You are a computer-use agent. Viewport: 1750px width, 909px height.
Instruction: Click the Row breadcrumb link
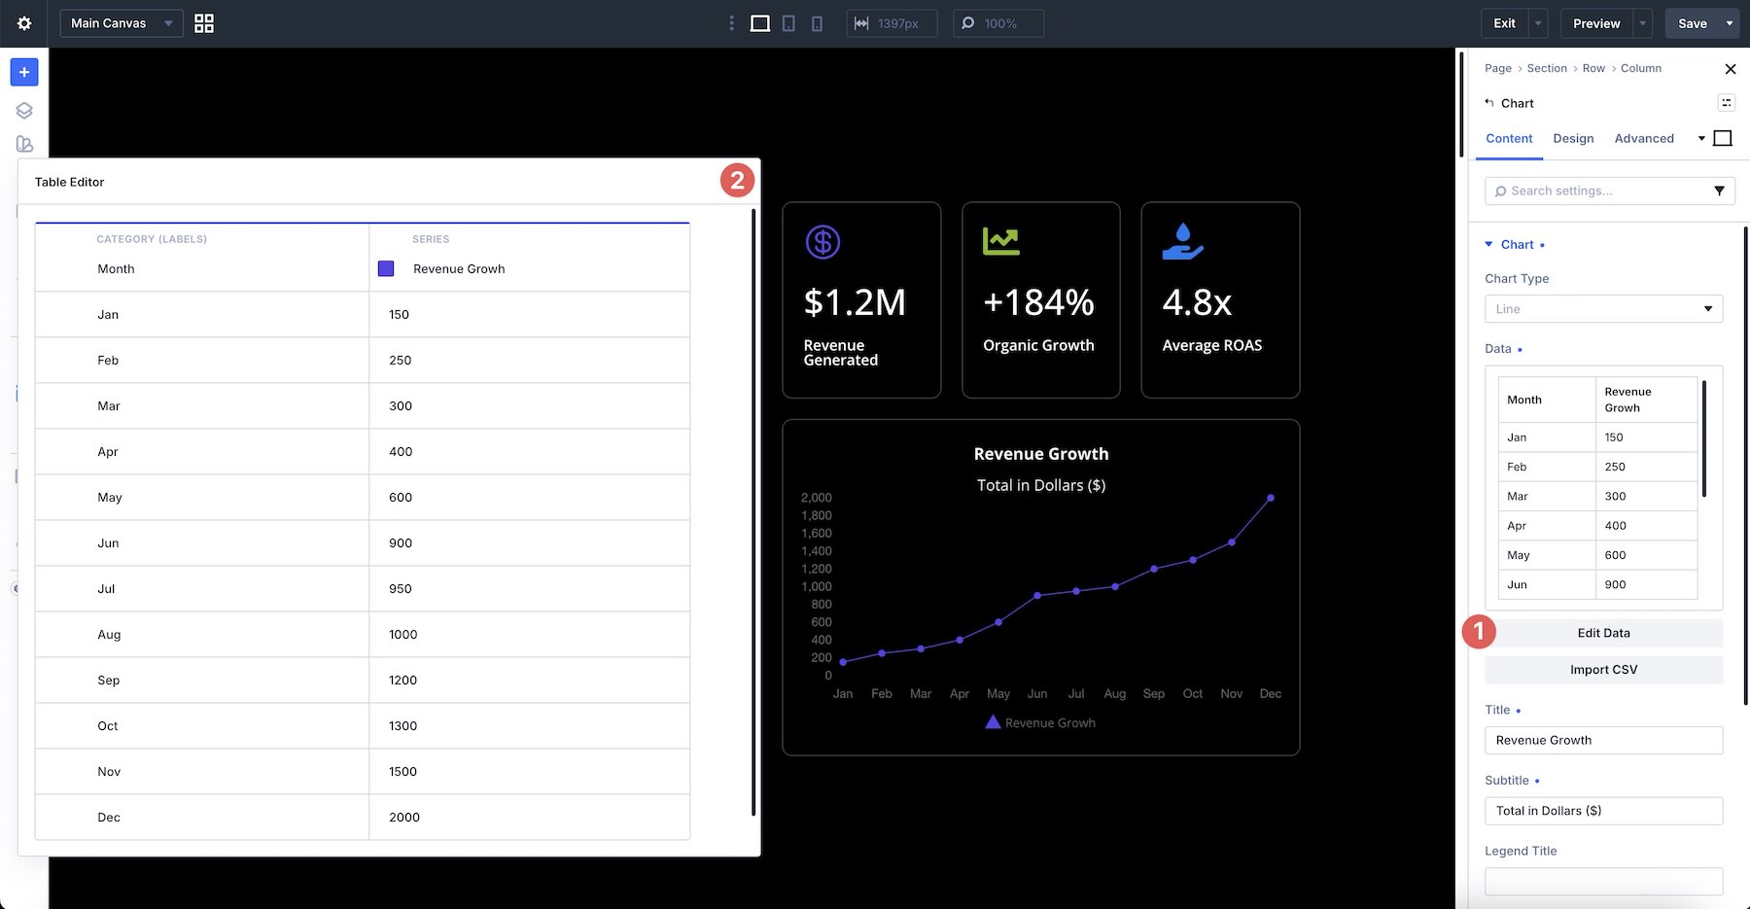[1593, 68]
